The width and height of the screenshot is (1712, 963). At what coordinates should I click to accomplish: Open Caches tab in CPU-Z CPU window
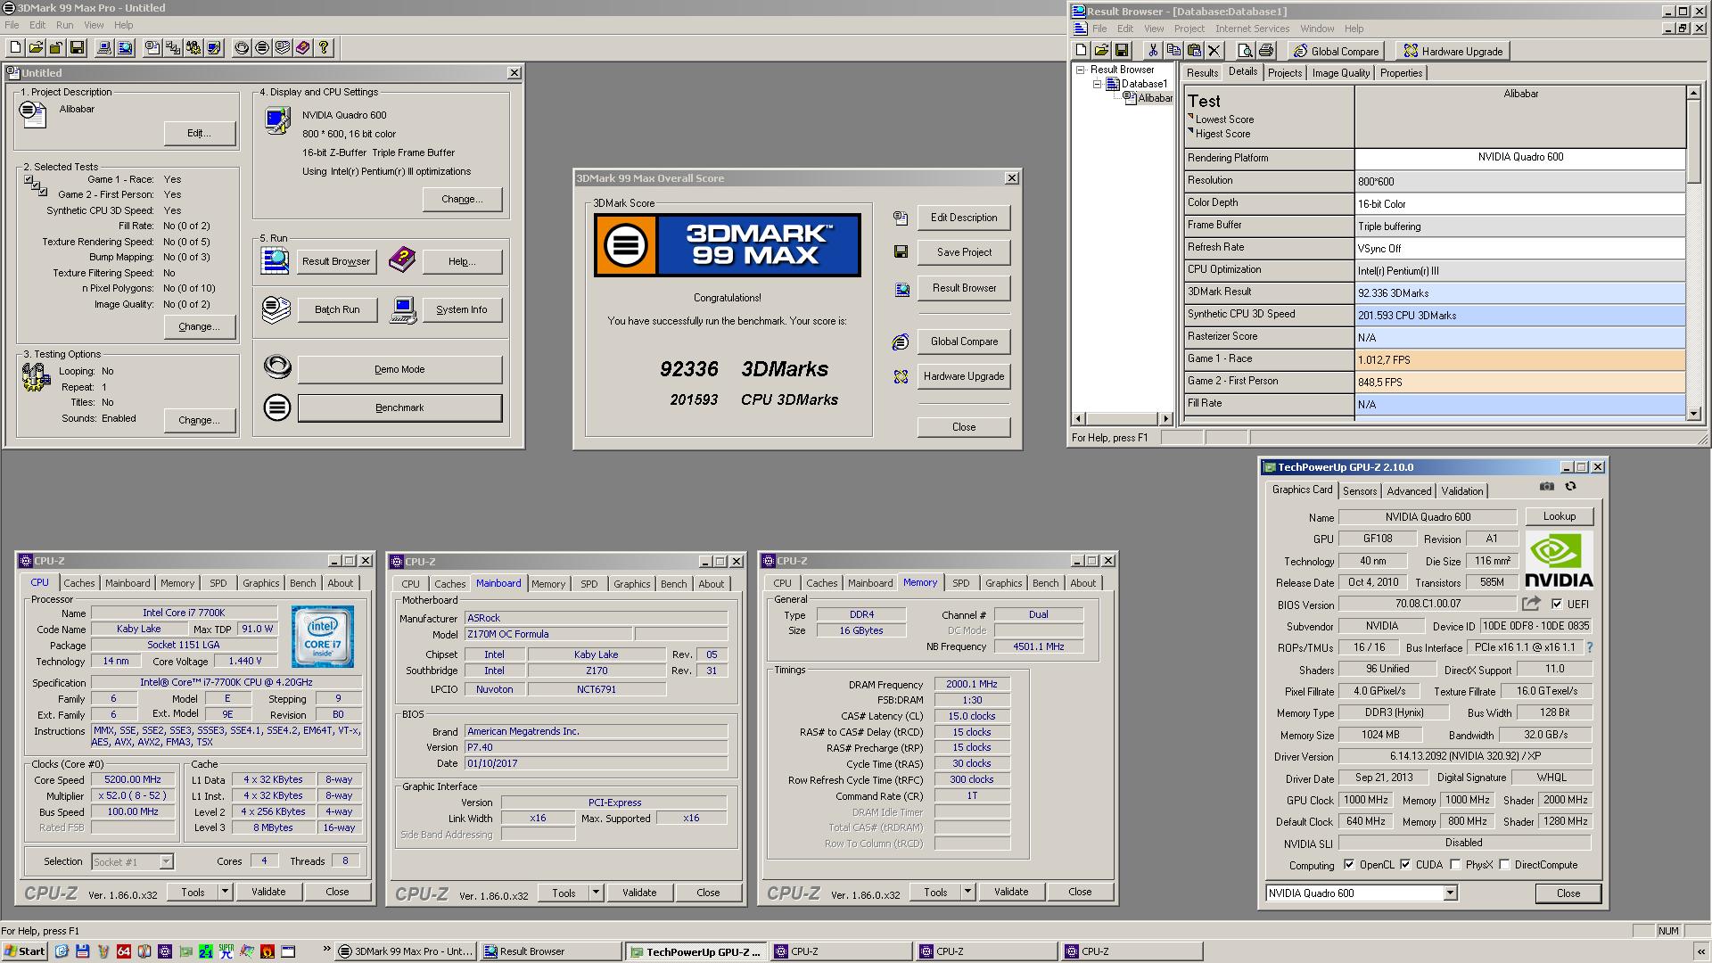(78, 583)
